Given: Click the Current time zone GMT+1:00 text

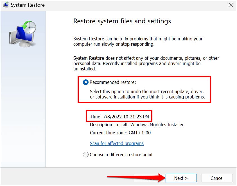Looking at the screenshot, I should 120,133.
